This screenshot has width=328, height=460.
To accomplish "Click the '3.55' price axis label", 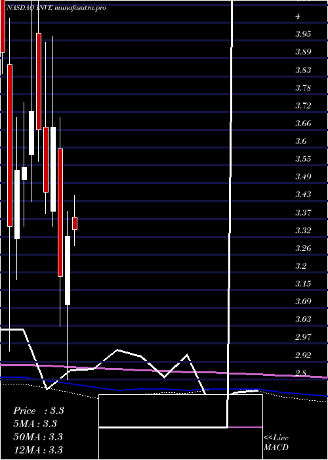I will 303,159.
